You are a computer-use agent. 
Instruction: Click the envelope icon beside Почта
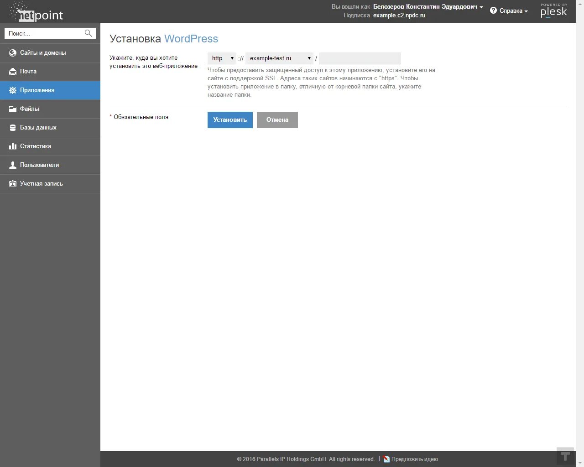click(13, 72)
